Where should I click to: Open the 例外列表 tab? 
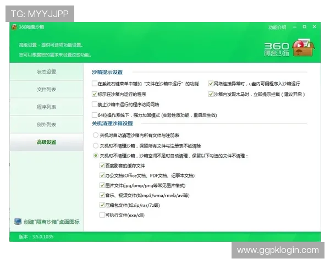47,124
